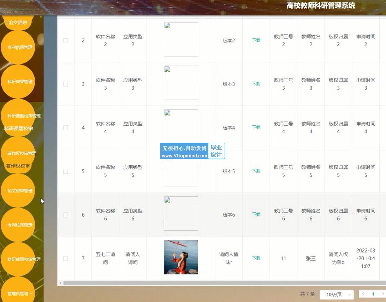Select the 请问人情味r version cell

pyautogui.click(x=229, y=258)
